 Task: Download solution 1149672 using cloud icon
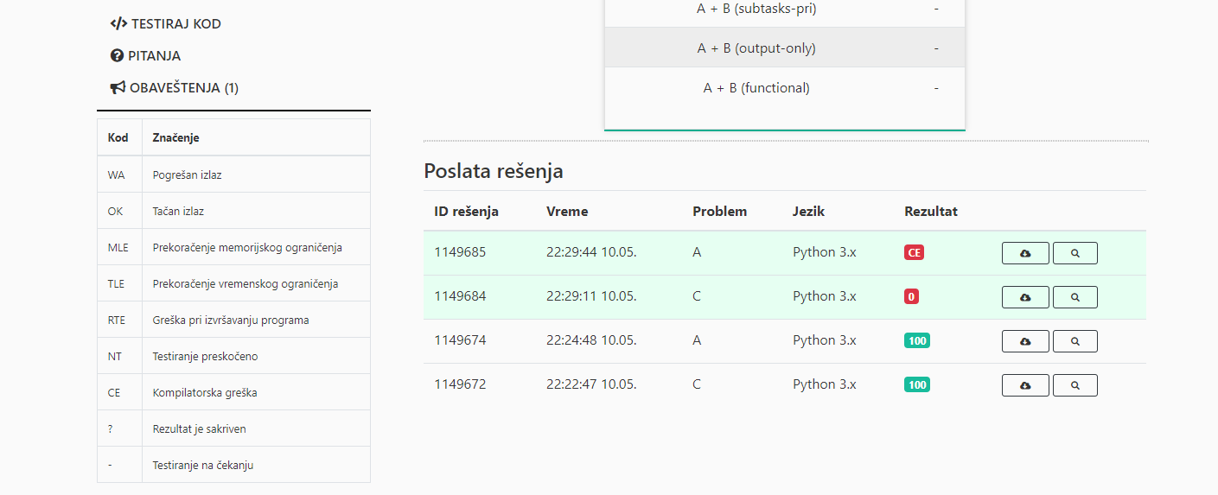click(x=1025, y=385)
